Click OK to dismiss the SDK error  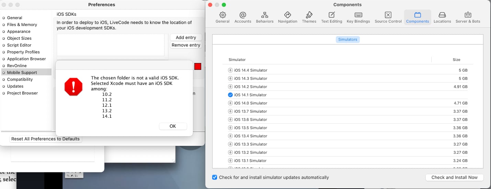pos(173,126)
